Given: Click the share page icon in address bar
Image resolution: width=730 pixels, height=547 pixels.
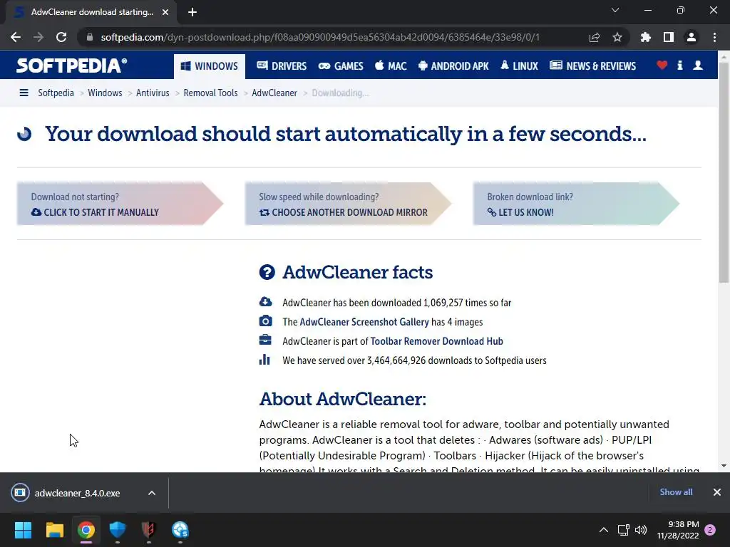Looking at the screenshot, I should tap(595, 37).
